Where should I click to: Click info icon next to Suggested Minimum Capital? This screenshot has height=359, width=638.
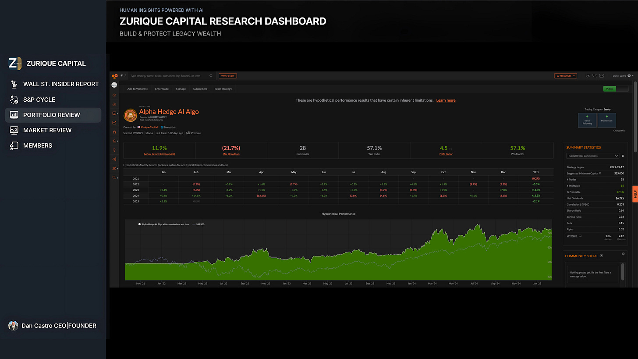[x=600, y=173]
